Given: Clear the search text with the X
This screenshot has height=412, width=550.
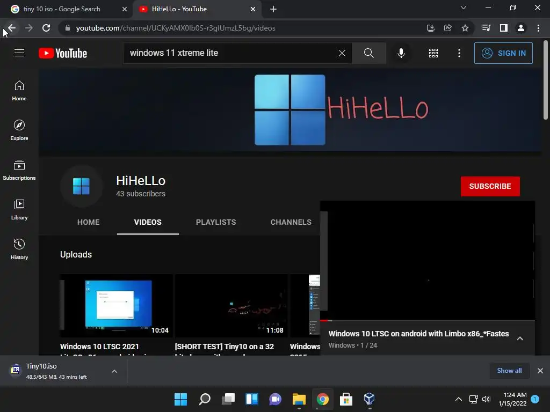Looking at the screenshot, I should (342, 53).
